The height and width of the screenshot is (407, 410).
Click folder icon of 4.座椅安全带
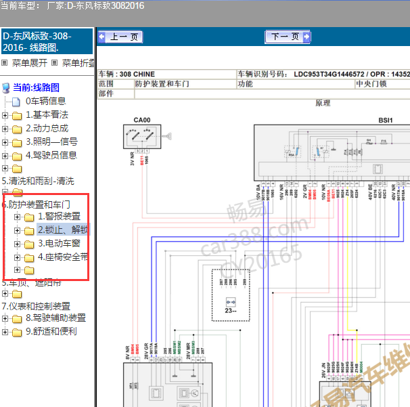pos(29,258)
